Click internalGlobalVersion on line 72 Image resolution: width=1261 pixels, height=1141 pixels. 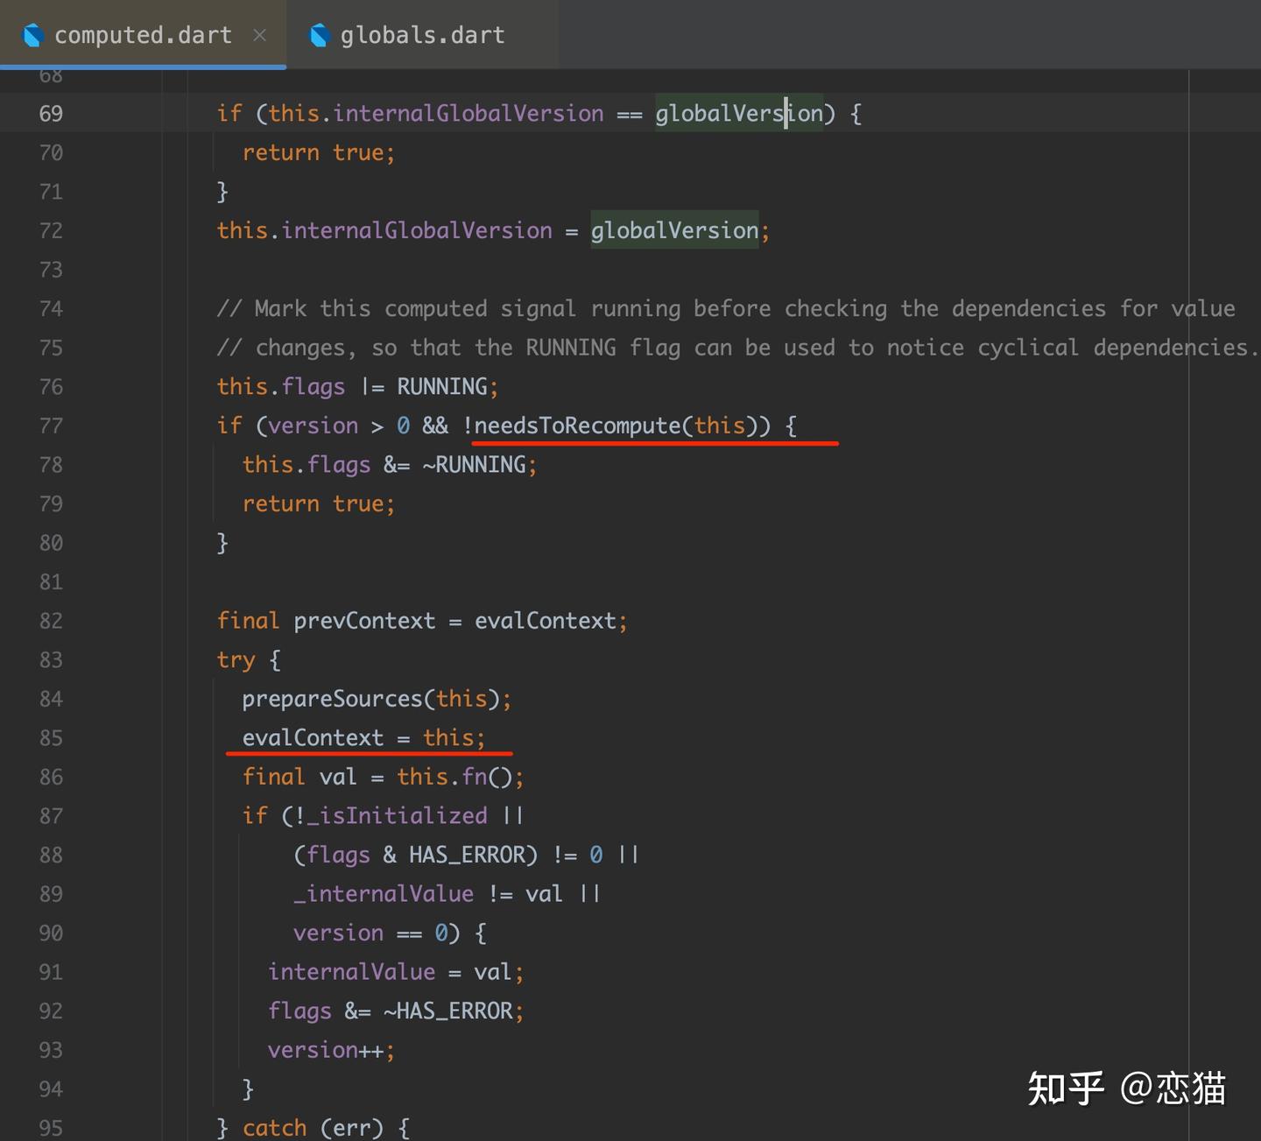[x=417, y=230]
